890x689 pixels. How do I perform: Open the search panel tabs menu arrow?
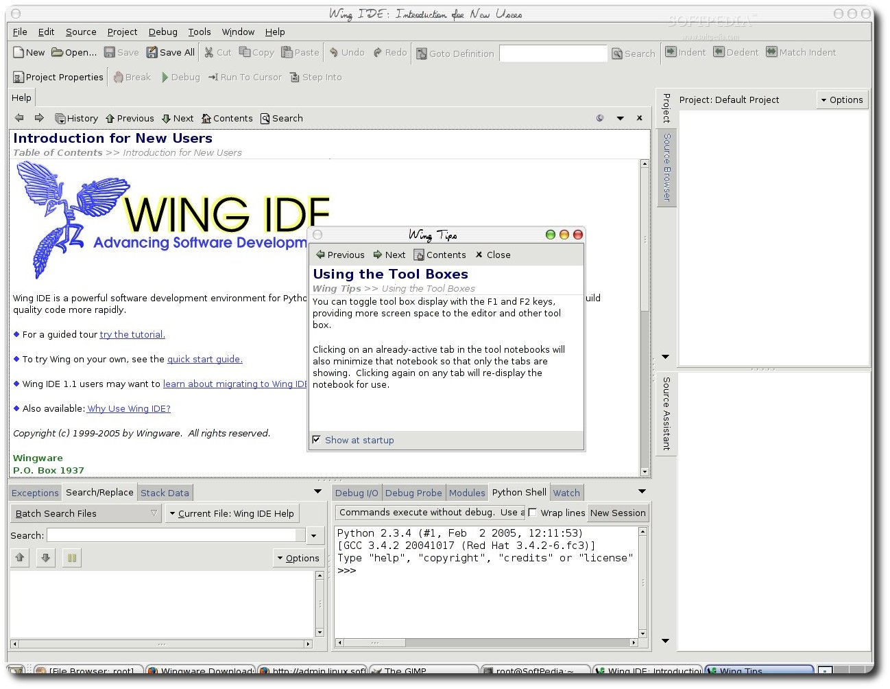click(x=317, y=491)
